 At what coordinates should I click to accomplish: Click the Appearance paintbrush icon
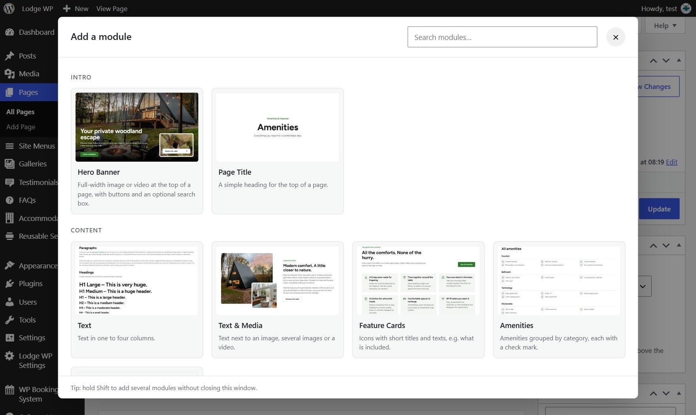coord(9,266)
